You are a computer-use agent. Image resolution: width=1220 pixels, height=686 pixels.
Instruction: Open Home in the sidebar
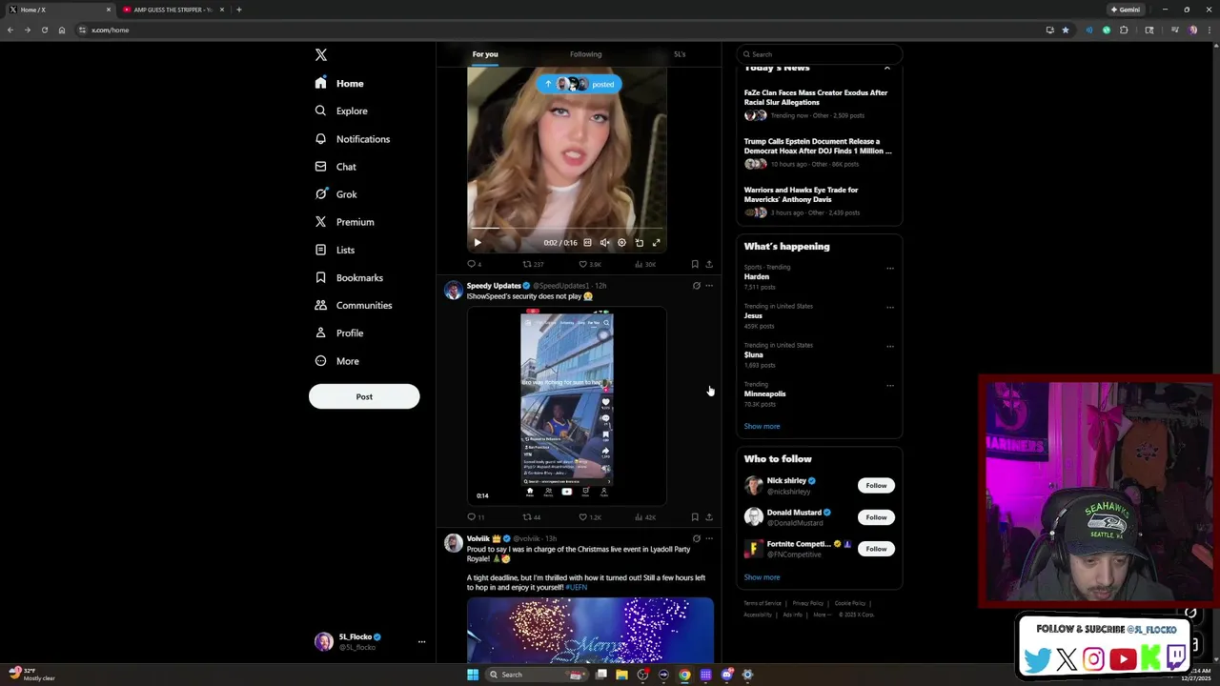(340, 84)
